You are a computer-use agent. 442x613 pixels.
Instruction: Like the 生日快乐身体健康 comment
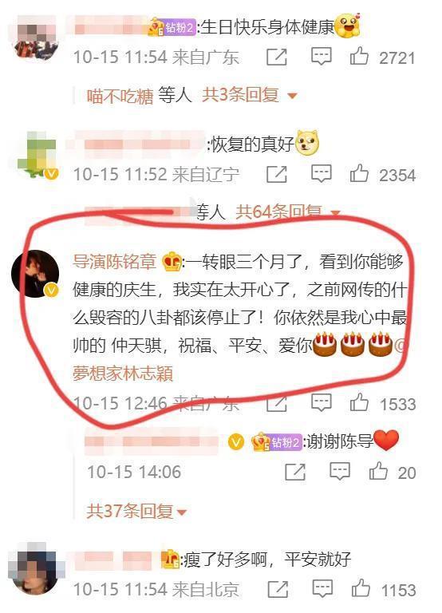coord(359,57)
